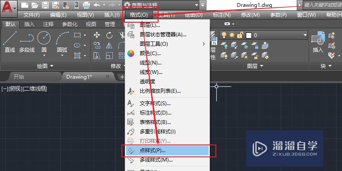Save to web and mobile icon
Viewport: 342px width, 171px height.
point(76,5)
